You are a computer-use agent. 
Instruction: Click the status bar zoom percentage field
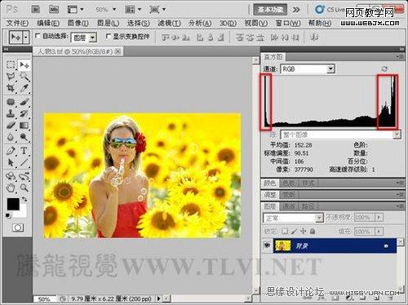point(45,299)
